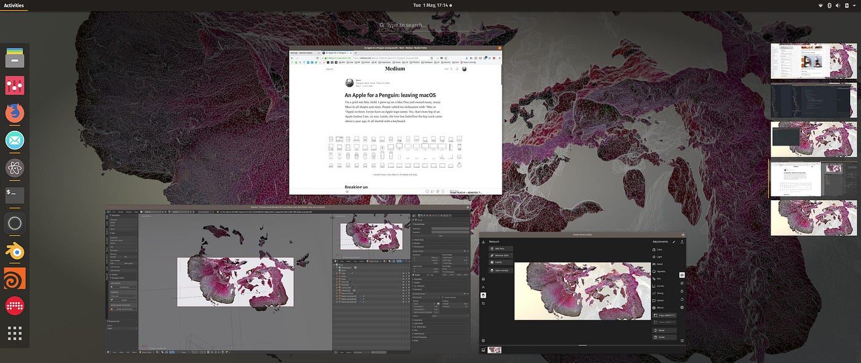Open Medium's notification bell
This screenshot has width=861, height=363.
[x=457, y=69]
